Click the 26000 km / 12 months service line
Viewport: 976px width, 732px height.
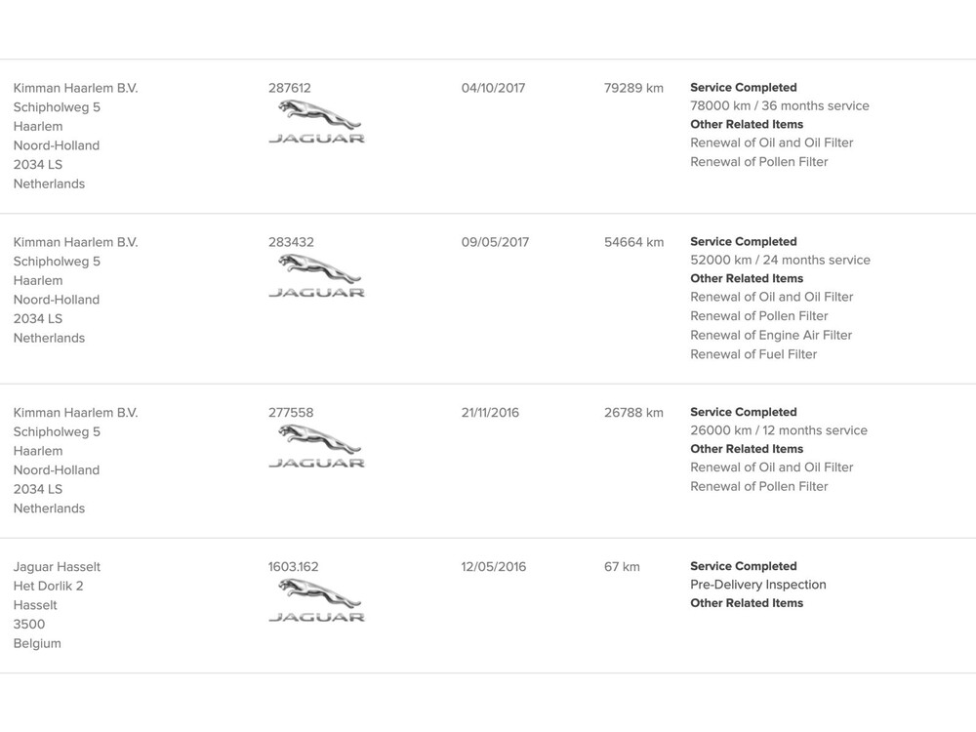[779, 430]
